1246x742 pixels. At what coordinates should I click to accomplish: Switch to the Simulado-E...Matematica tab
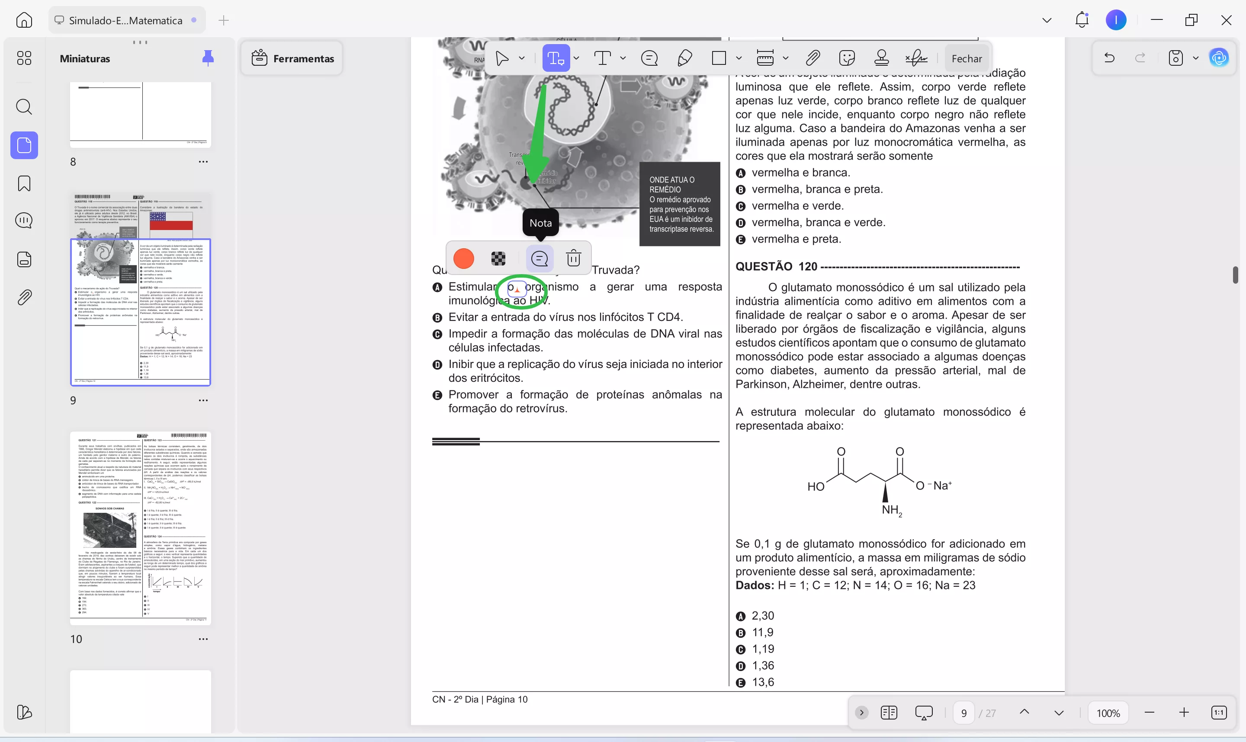click(125, 20)
